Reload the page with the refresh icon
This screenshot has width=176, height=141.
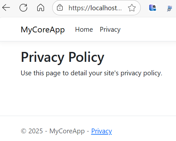coord(23,8)
